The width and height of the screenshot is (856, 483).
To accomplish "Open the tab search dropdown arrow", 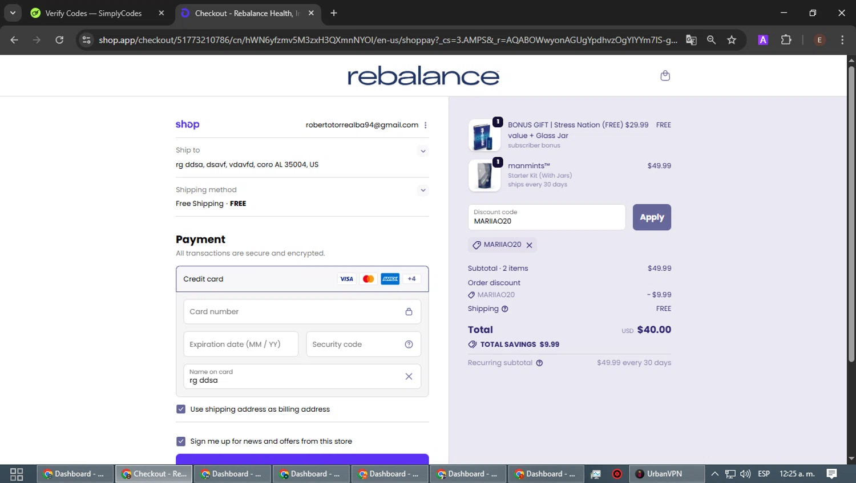I will (x=13, y=13).
